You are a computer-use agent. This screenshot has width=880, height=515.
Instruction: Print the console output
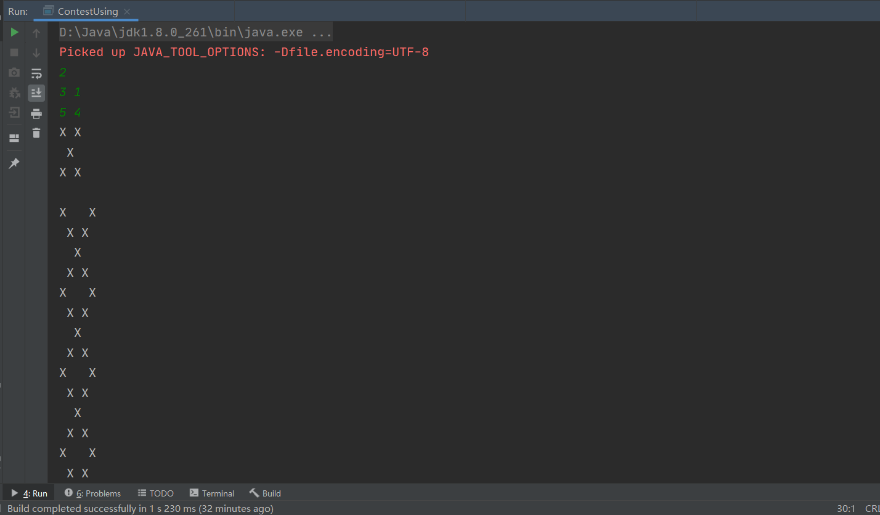click(36, 113)
